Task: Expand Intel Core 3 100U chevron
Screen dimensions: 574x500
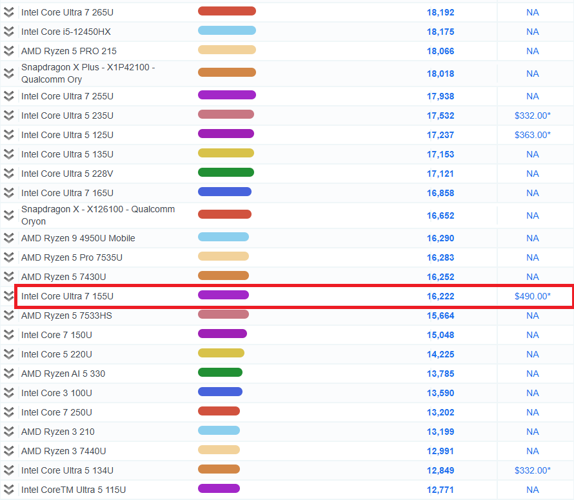Action: point(9,393)
